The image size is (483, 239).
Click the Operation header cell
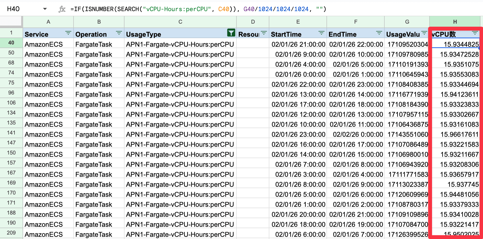click(x=99, y=33)
